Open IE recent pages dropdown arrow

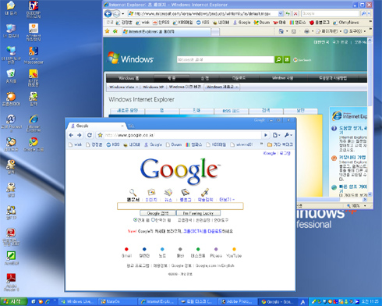[123, 13]
